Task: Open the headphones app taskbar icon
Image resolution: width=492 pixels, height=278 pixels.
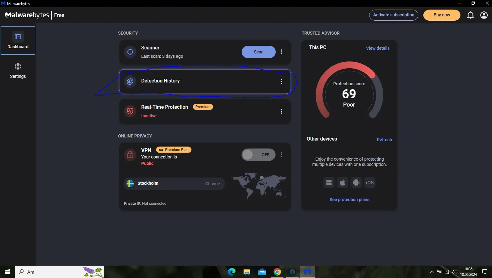Action: (x=292, y=272)
